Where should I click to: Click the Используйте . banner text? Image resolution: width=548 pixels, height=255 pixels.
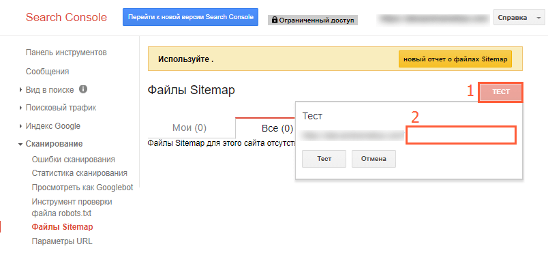pyautogui.click(x=185, y=59)
